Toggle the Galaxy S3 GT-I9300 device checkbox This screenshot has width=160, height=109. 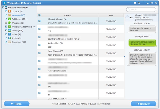(3, 7)
